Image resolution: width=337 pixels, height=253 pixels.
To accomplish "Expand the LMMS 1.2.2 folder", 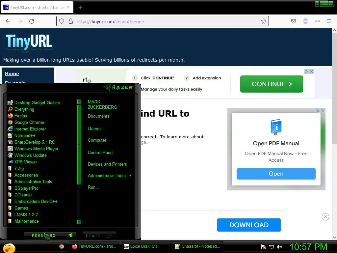I will (x=23, y=215).
